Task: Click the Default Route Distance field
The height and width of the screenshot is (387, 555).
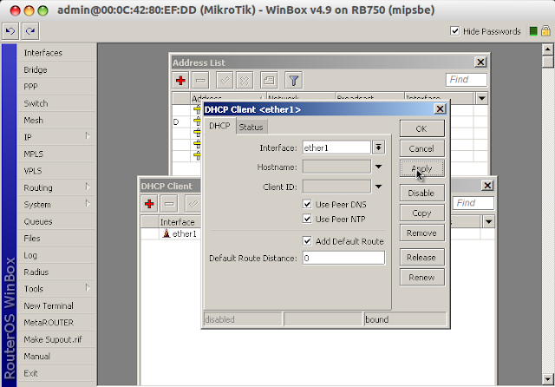Action: (x=343, y=258)
